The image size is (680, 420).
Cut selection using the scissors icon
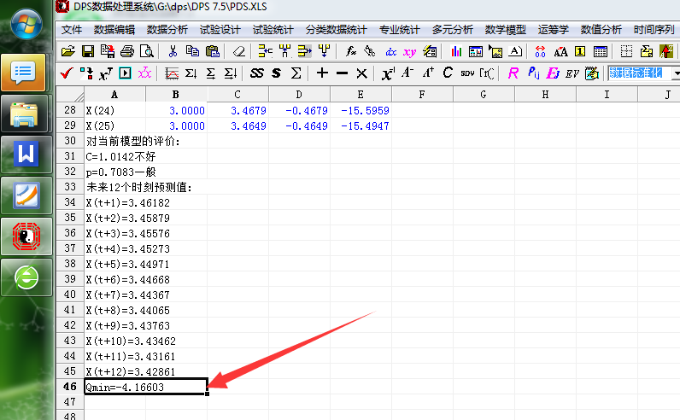(x=173, y=51)
